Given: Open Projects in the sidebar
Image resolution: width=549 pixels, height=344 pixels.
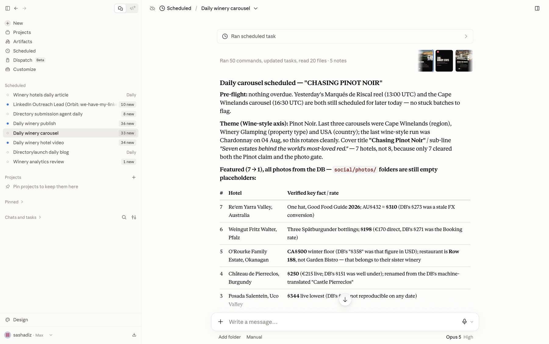Looking at the screenshot, I should [x=22, y=32].
